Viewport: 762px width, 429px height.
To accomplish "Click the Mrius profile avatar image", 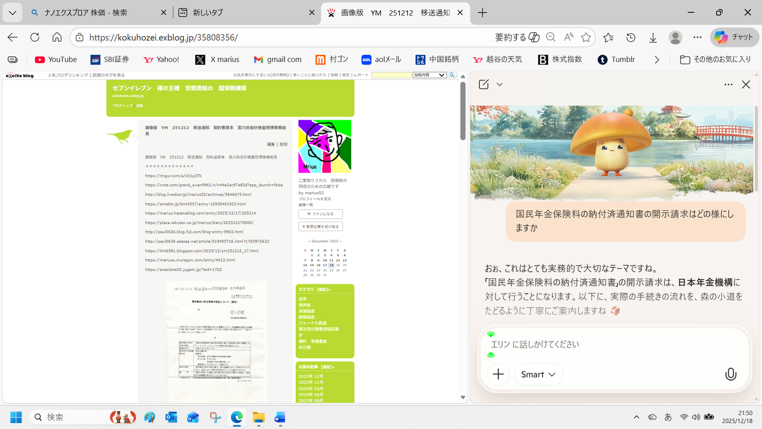I will pos(324,147).
